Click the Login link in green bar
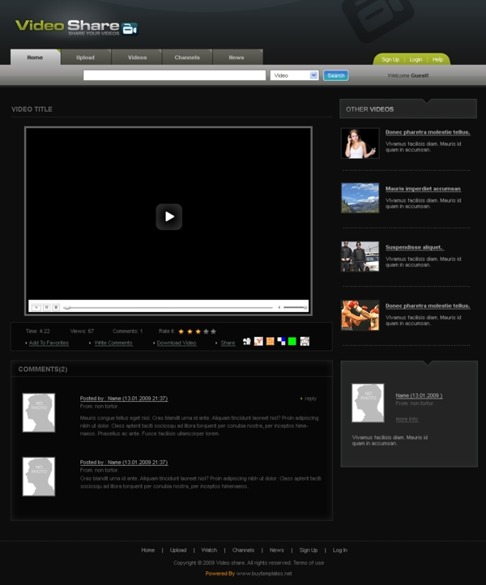Image resolution: width=486 pixels, height=585 pixels. [x=416, y=59]
